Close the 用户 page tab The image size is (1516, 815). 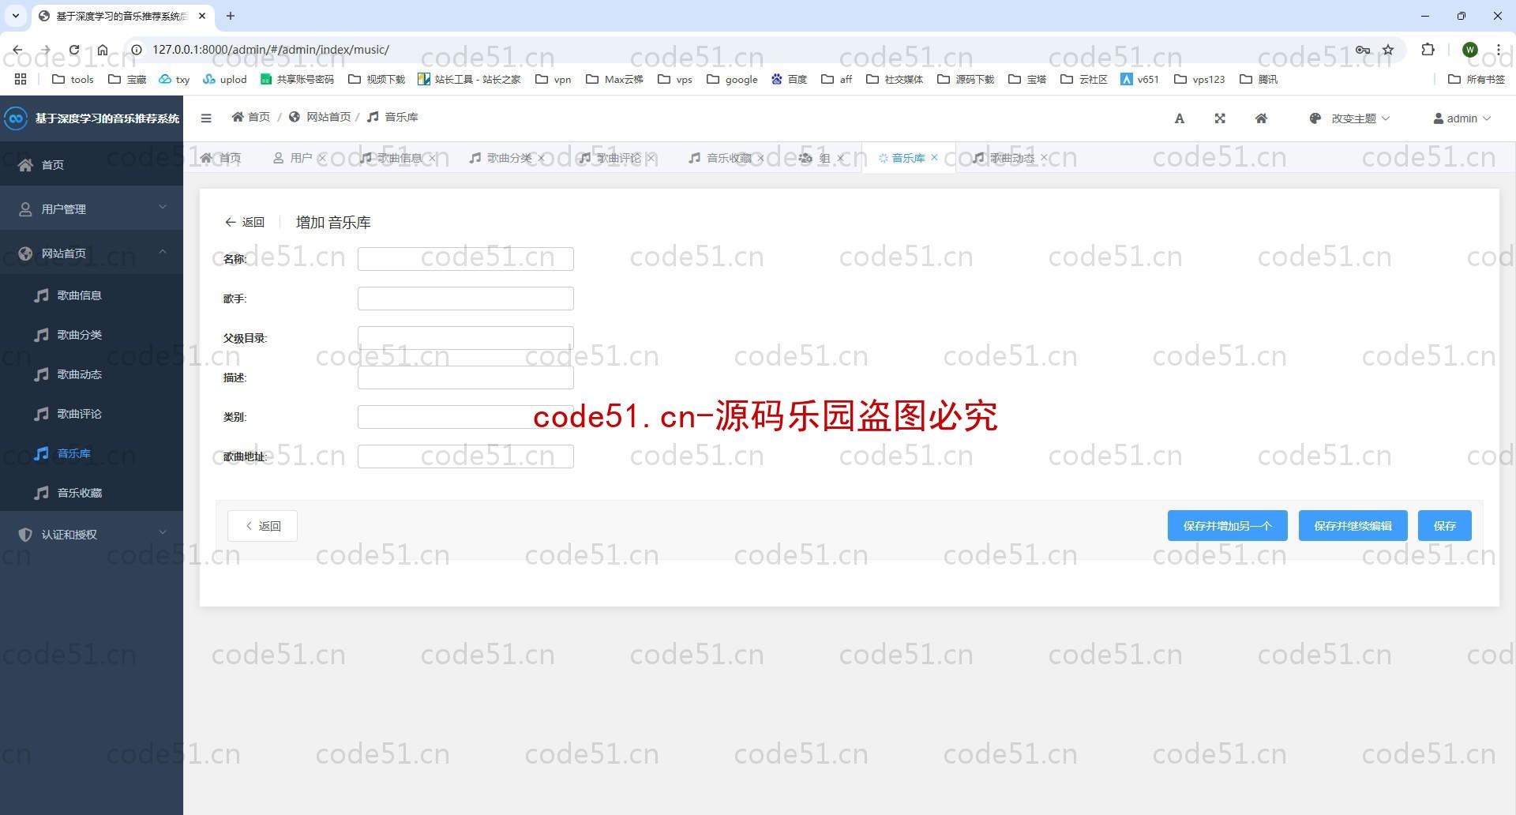(321, 158)
